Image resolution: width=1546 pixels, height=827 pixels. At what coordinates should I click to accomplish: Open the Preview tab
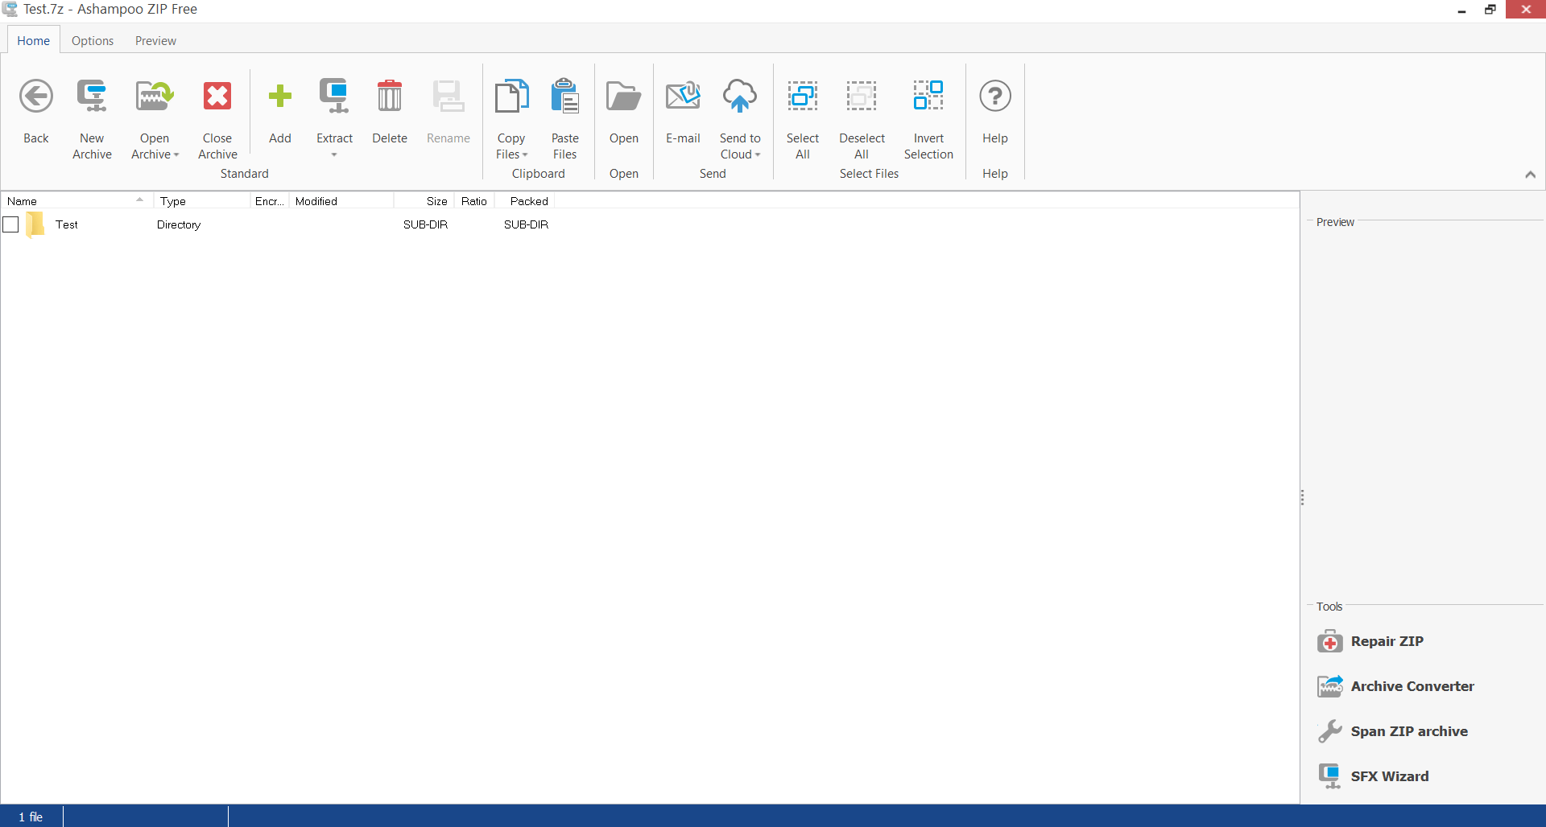[155, 40]
